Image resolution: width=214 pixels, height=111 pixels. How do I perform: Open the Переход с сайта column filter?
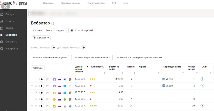(x=183, y=73)
